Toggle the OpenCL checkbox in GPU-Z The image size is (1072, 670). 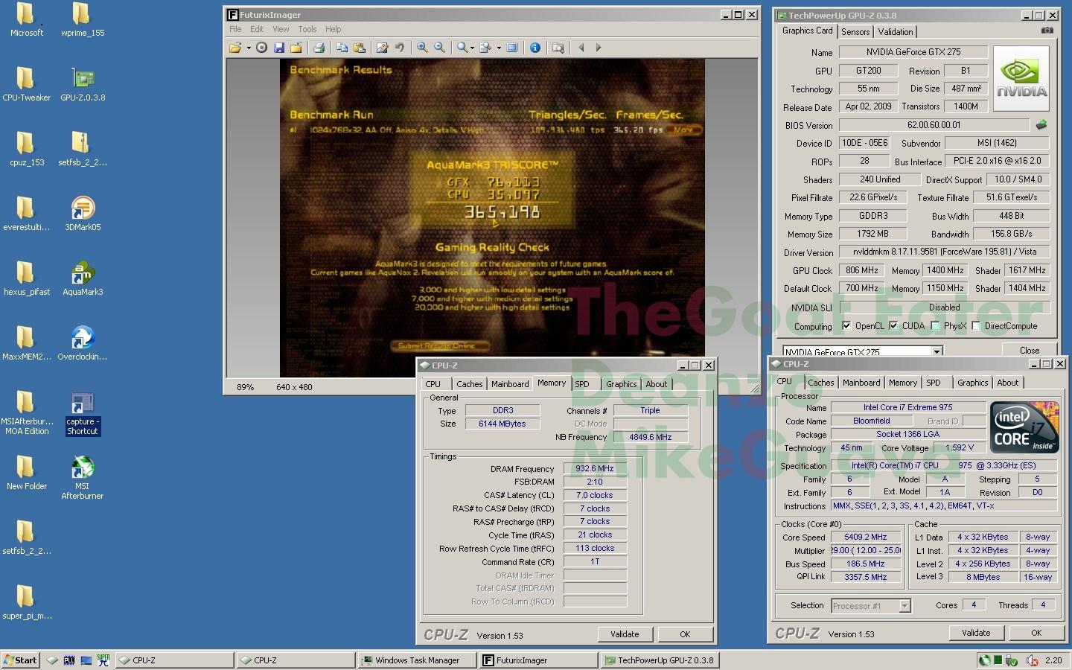click(x=846, y=326)
